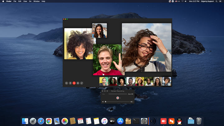Screen dimensions: 224x126
Task: Open the Window menu in menu bar
Action: tap(36, 1)
